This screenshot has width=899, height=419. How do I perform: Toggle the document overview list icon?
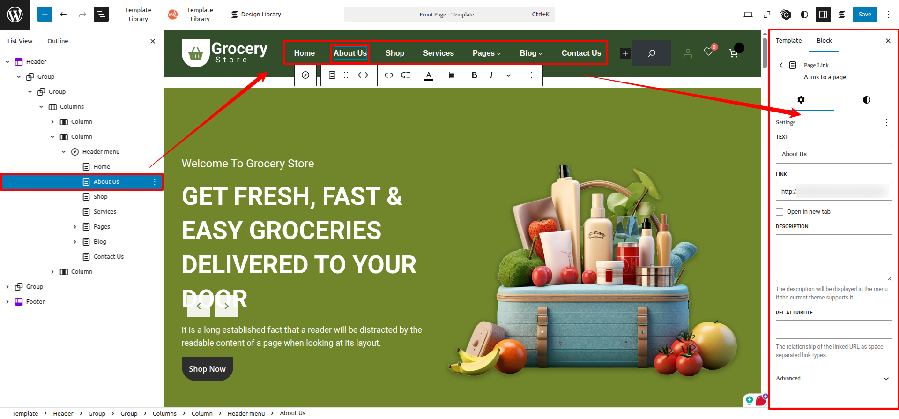click(x=101, y=15)
